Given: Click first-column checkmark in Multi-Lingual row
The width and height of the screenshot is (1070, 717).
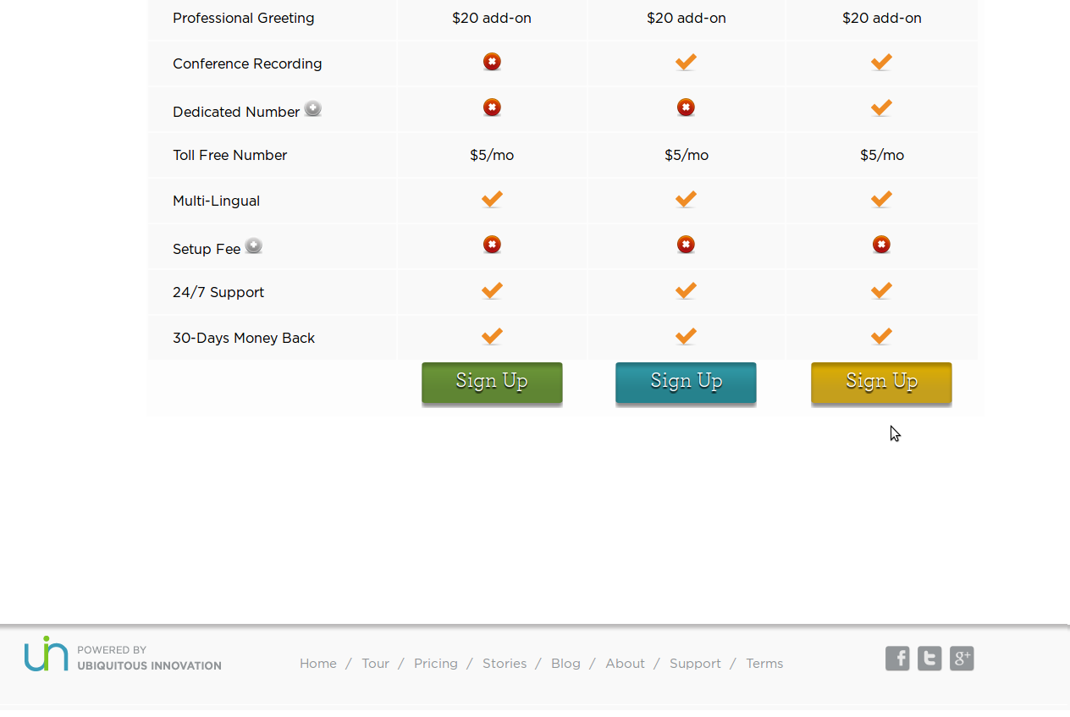Looking at the screenshot, I should [x=492, y=199].
